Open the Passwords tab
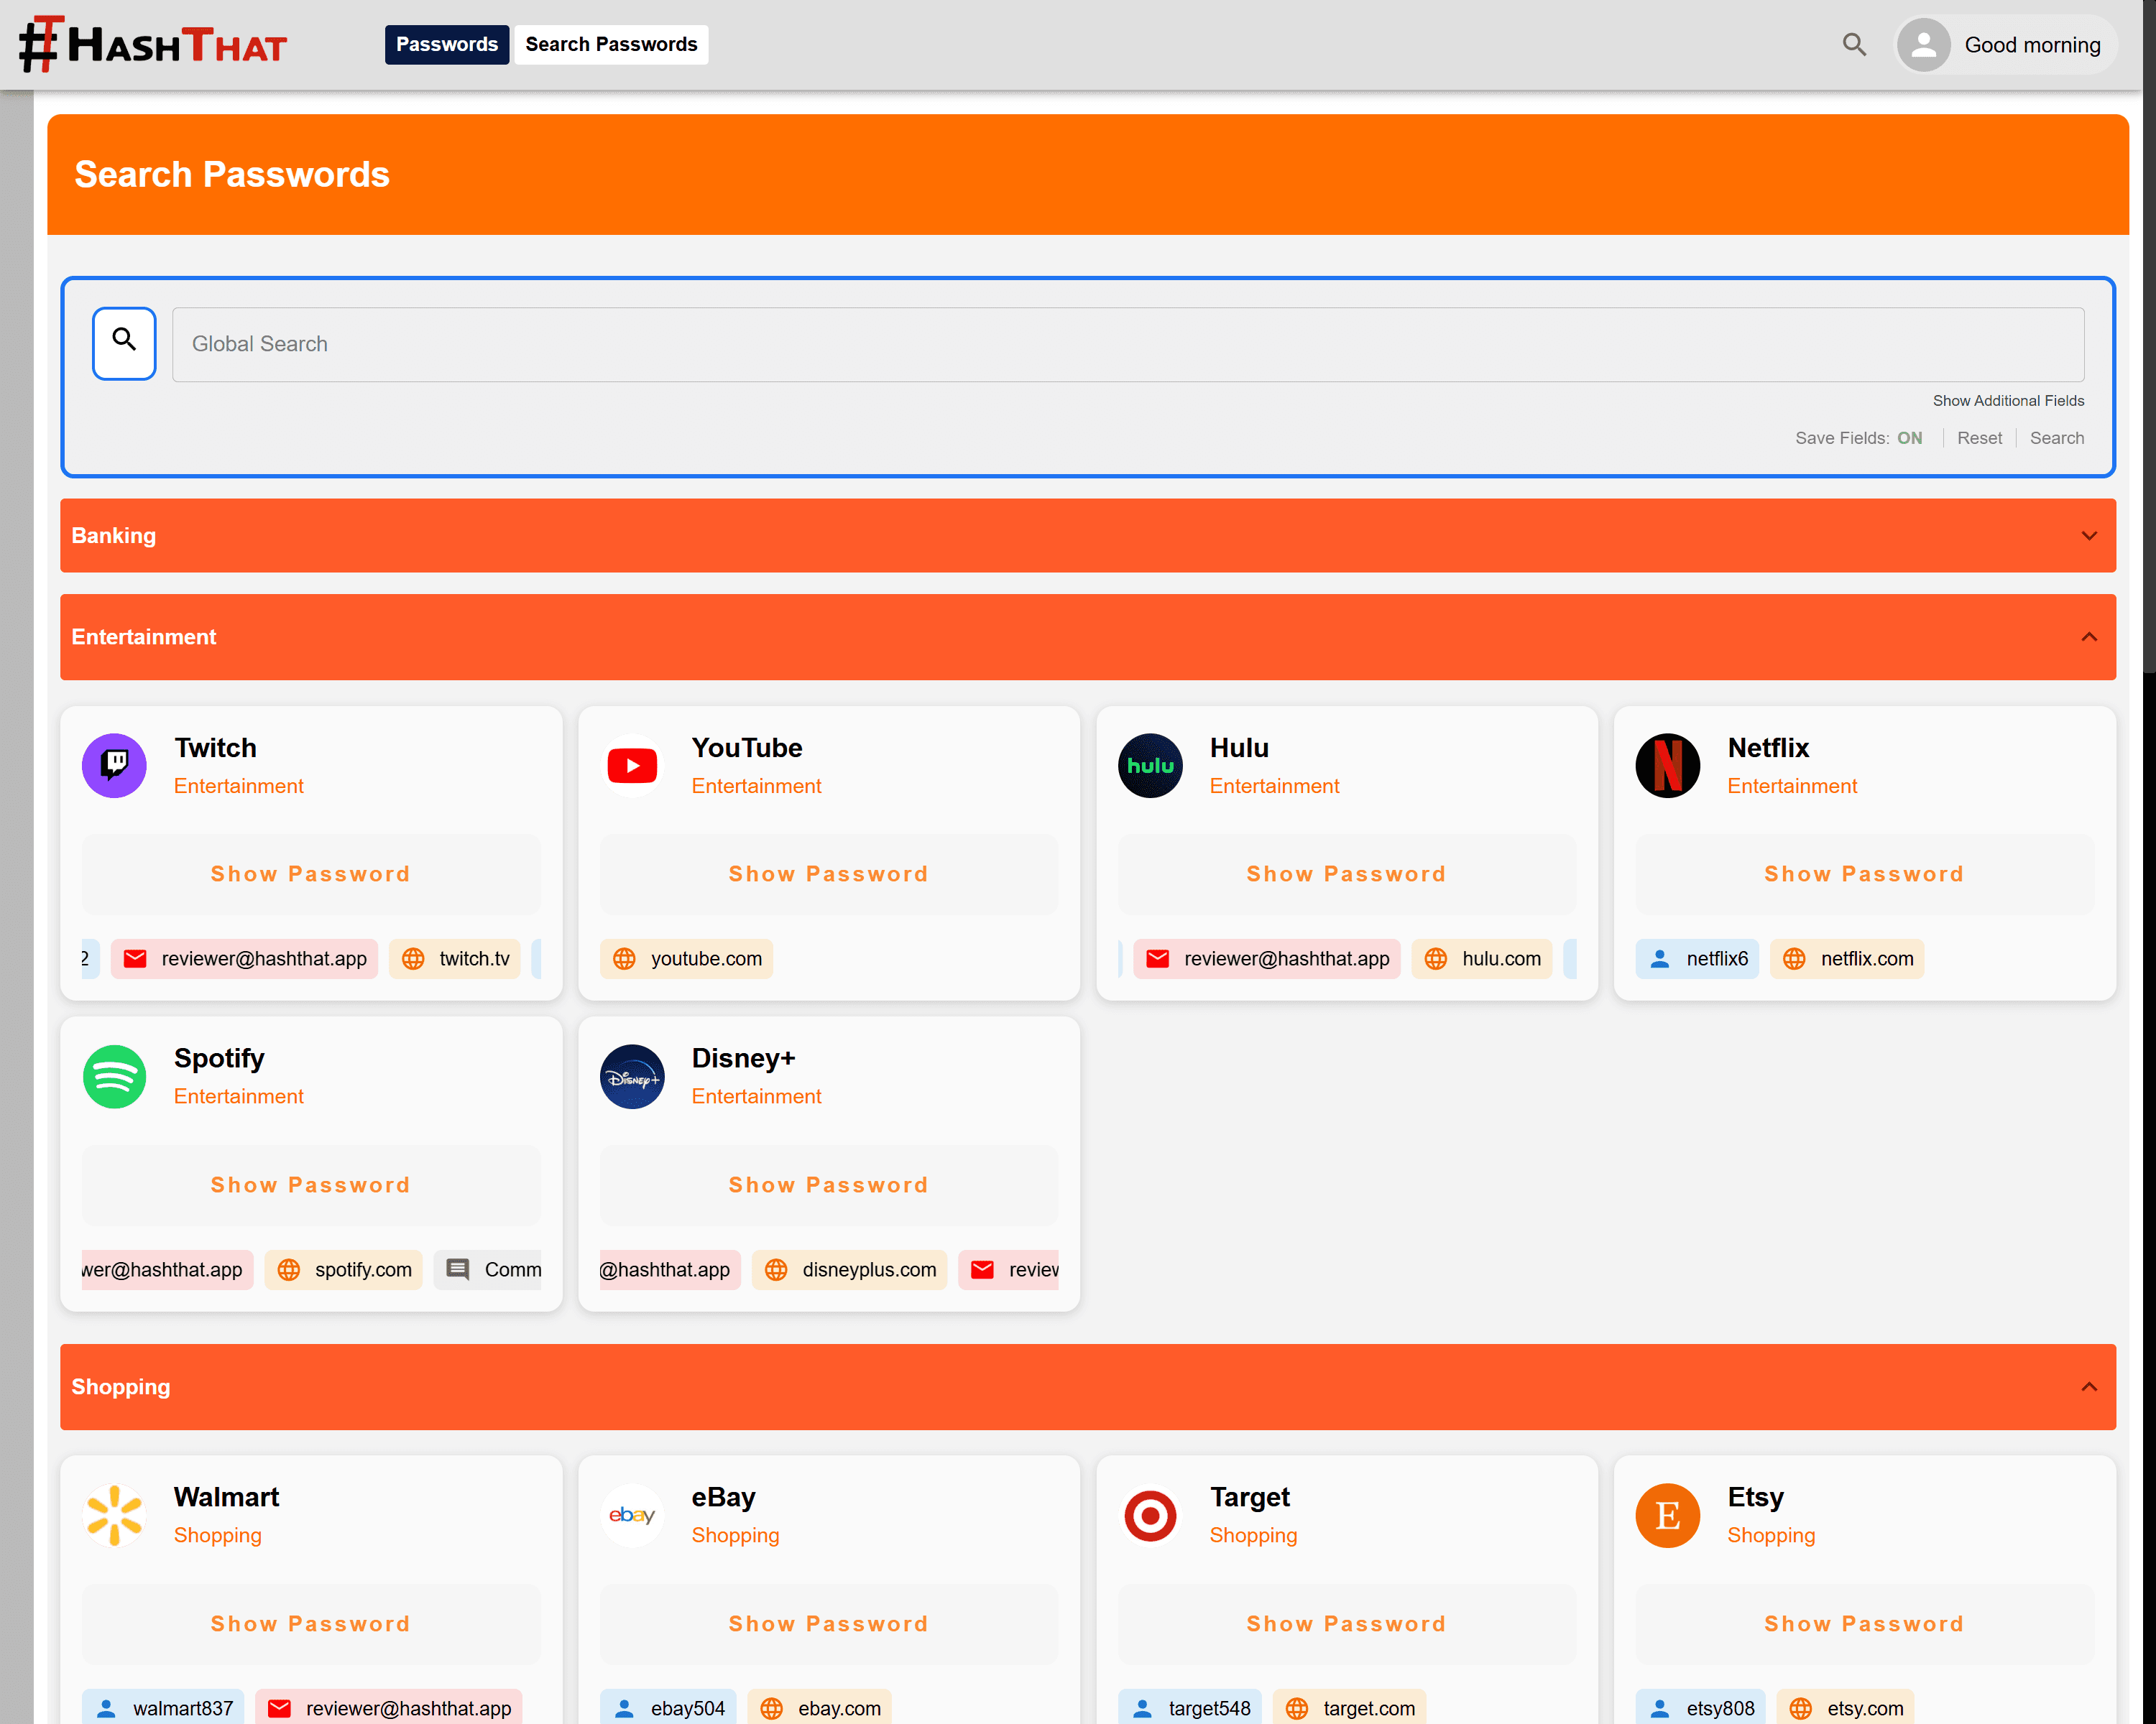 tap(446, 44)
